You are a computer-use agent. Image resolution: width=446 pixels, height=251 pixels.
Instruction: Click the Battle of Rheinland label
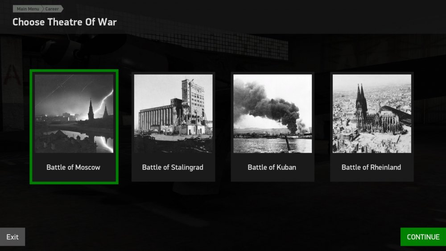[x=371, y=168]
